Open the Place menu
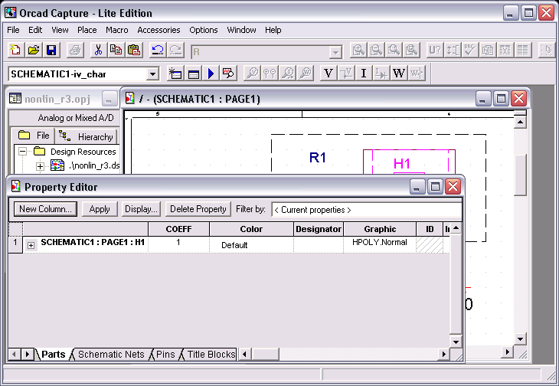 [x=87, y=30]
